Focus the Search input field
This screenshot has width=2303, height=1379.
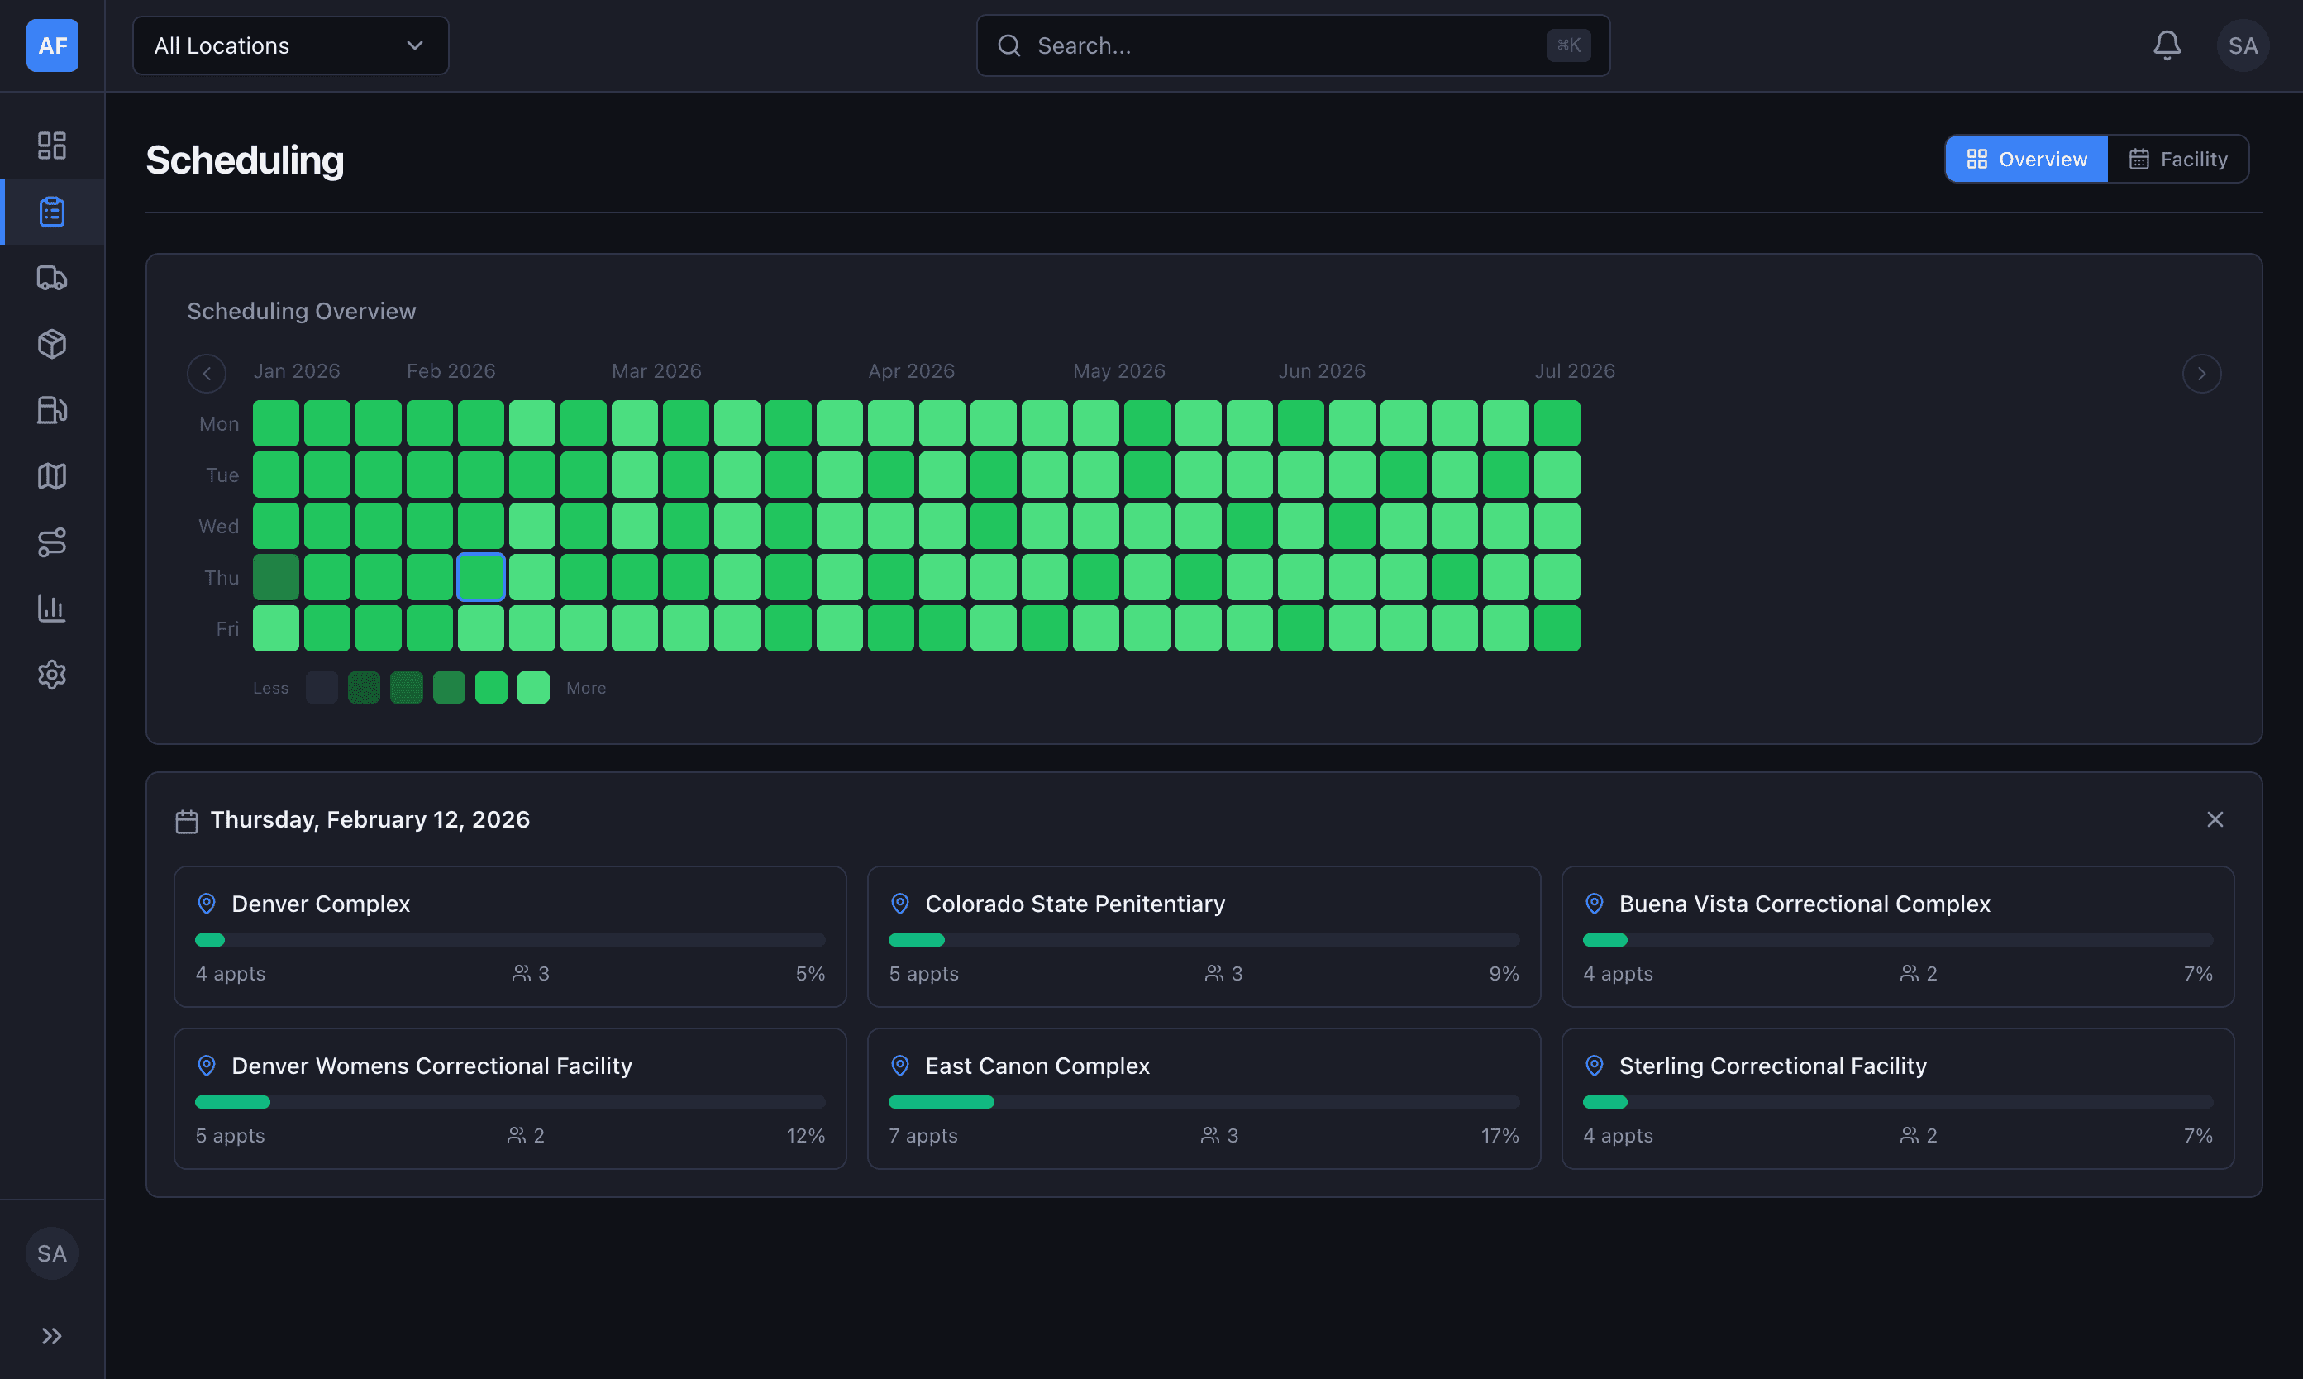1292,45
